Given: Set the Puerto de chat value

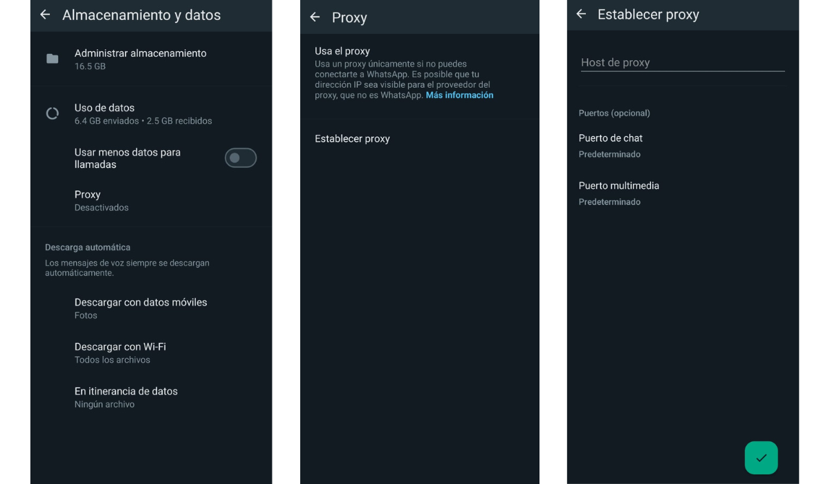Looking at the screenshot, I should click(x=611, y=145).
